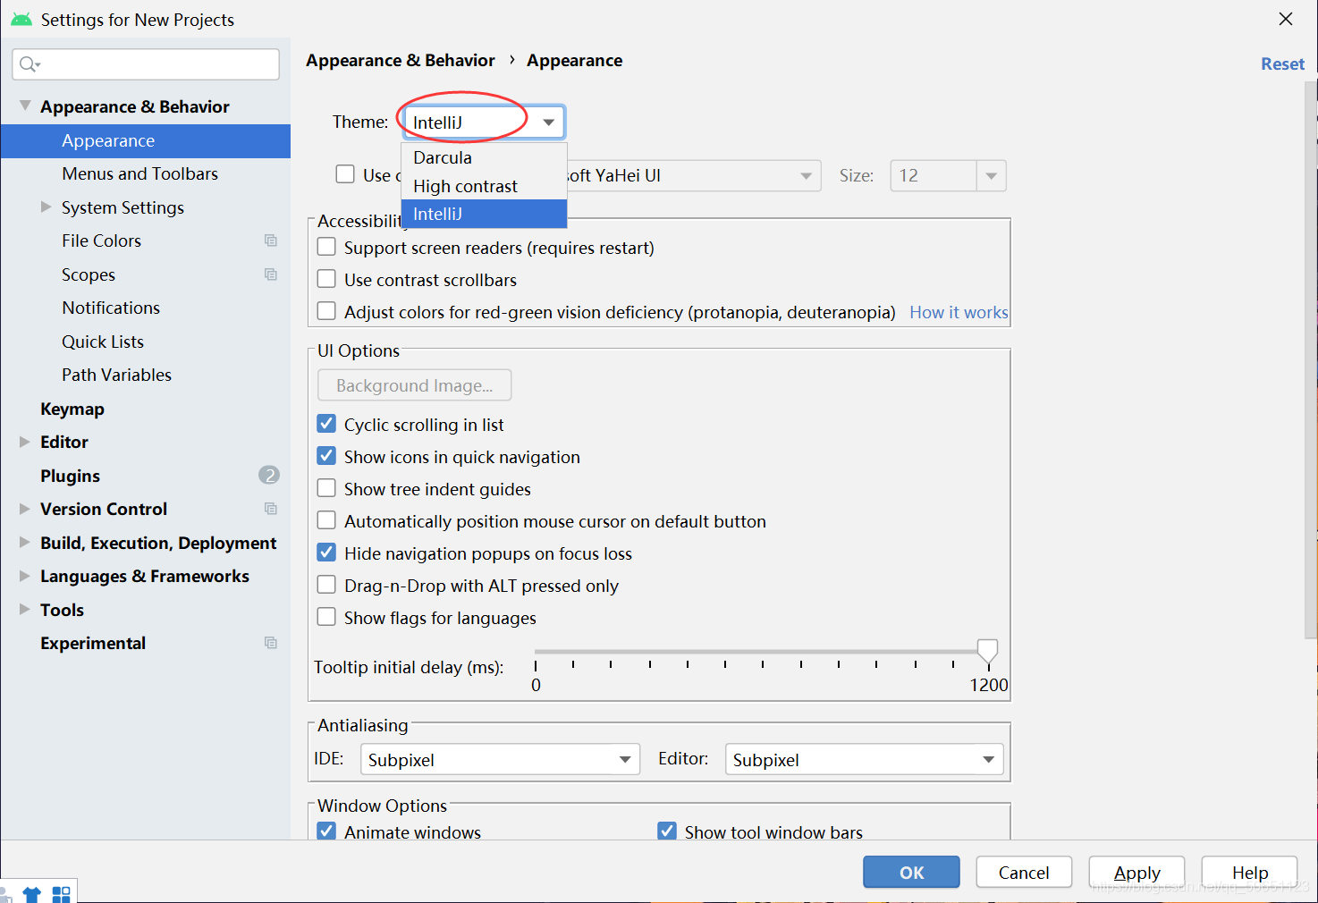
Task: Click the Help button
Action: tap(1249, 872)
